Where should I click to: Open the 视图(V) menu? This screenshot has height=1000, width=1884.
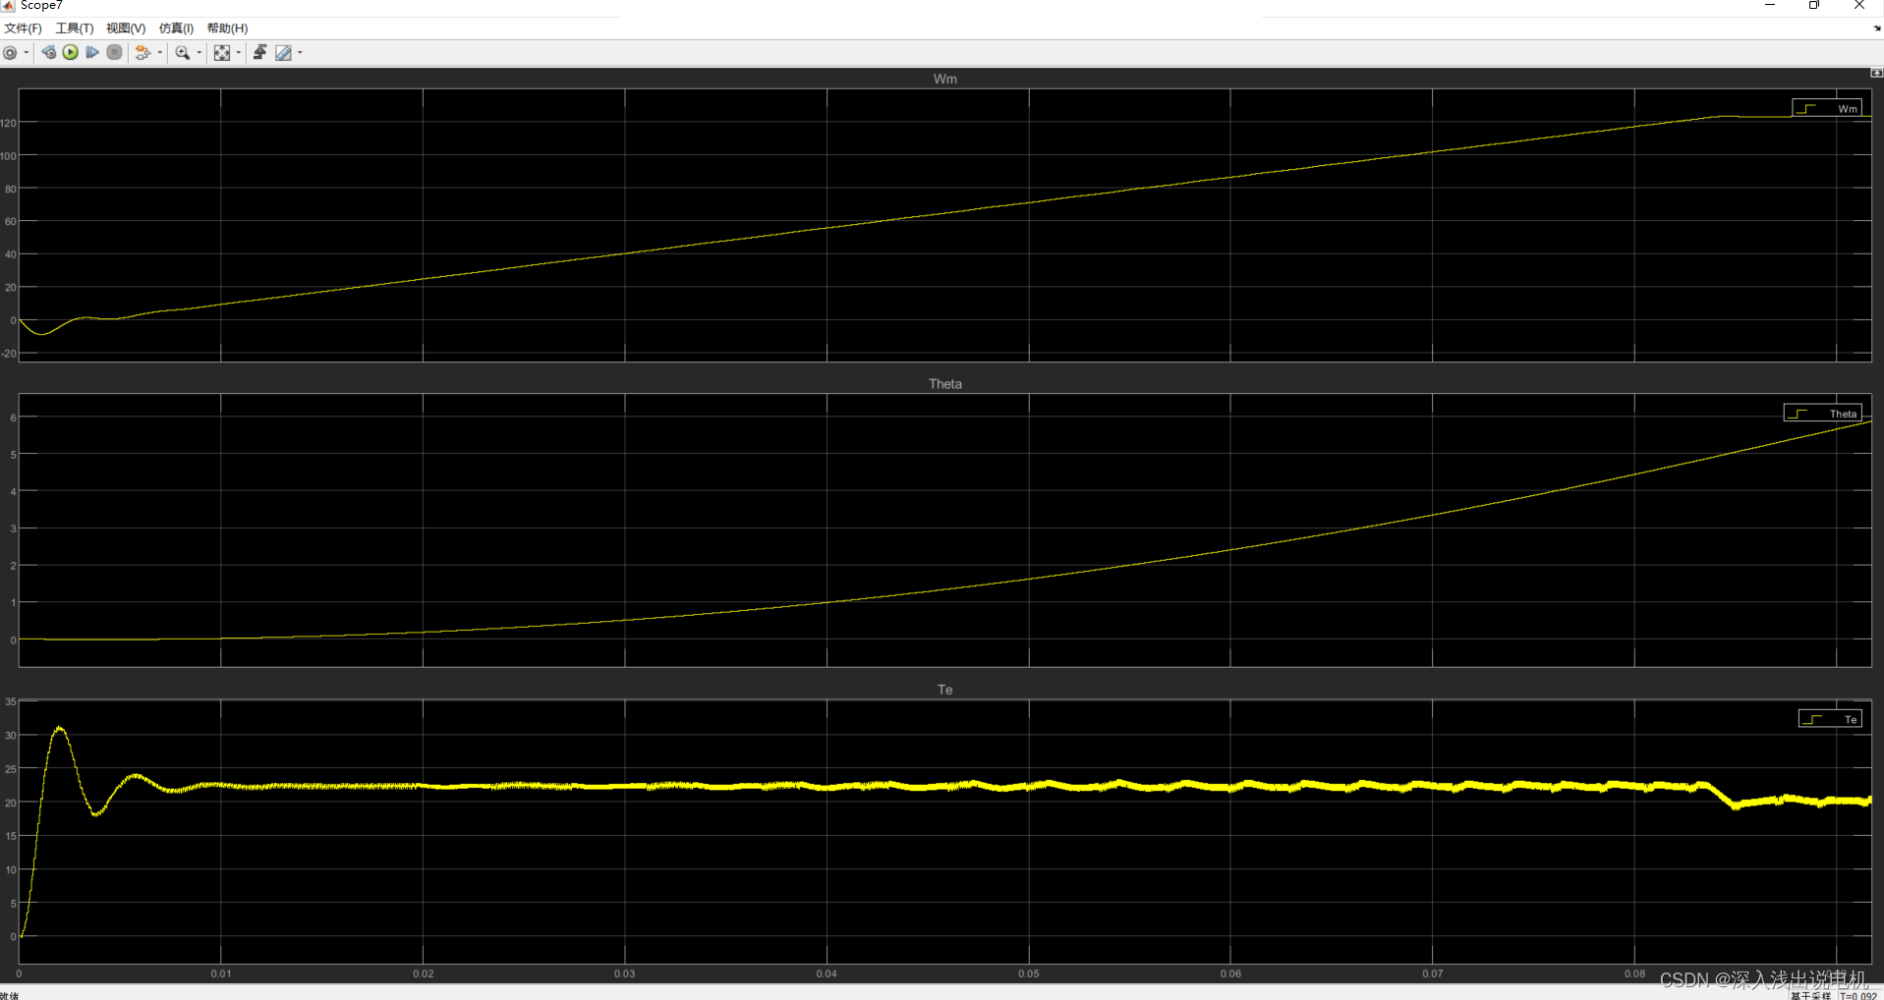tap(126, 28)
